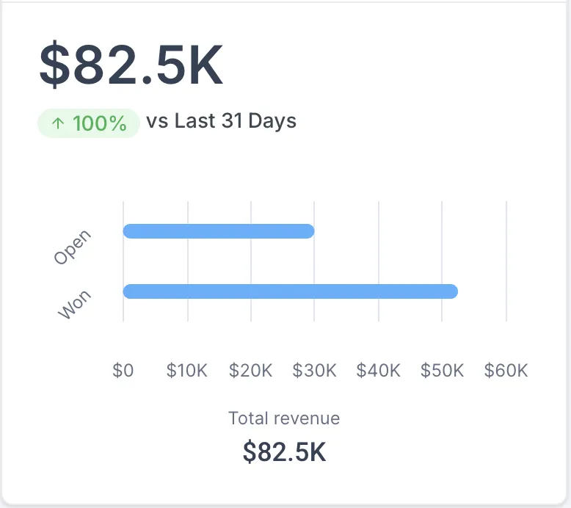The image size is (571, 508).
Task: Click the Won revenue bar
Action: 290,291
